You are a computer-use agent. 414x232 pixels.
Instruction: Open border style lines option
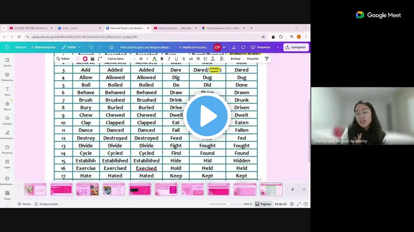pyautogui.click(x=93, y=59)
